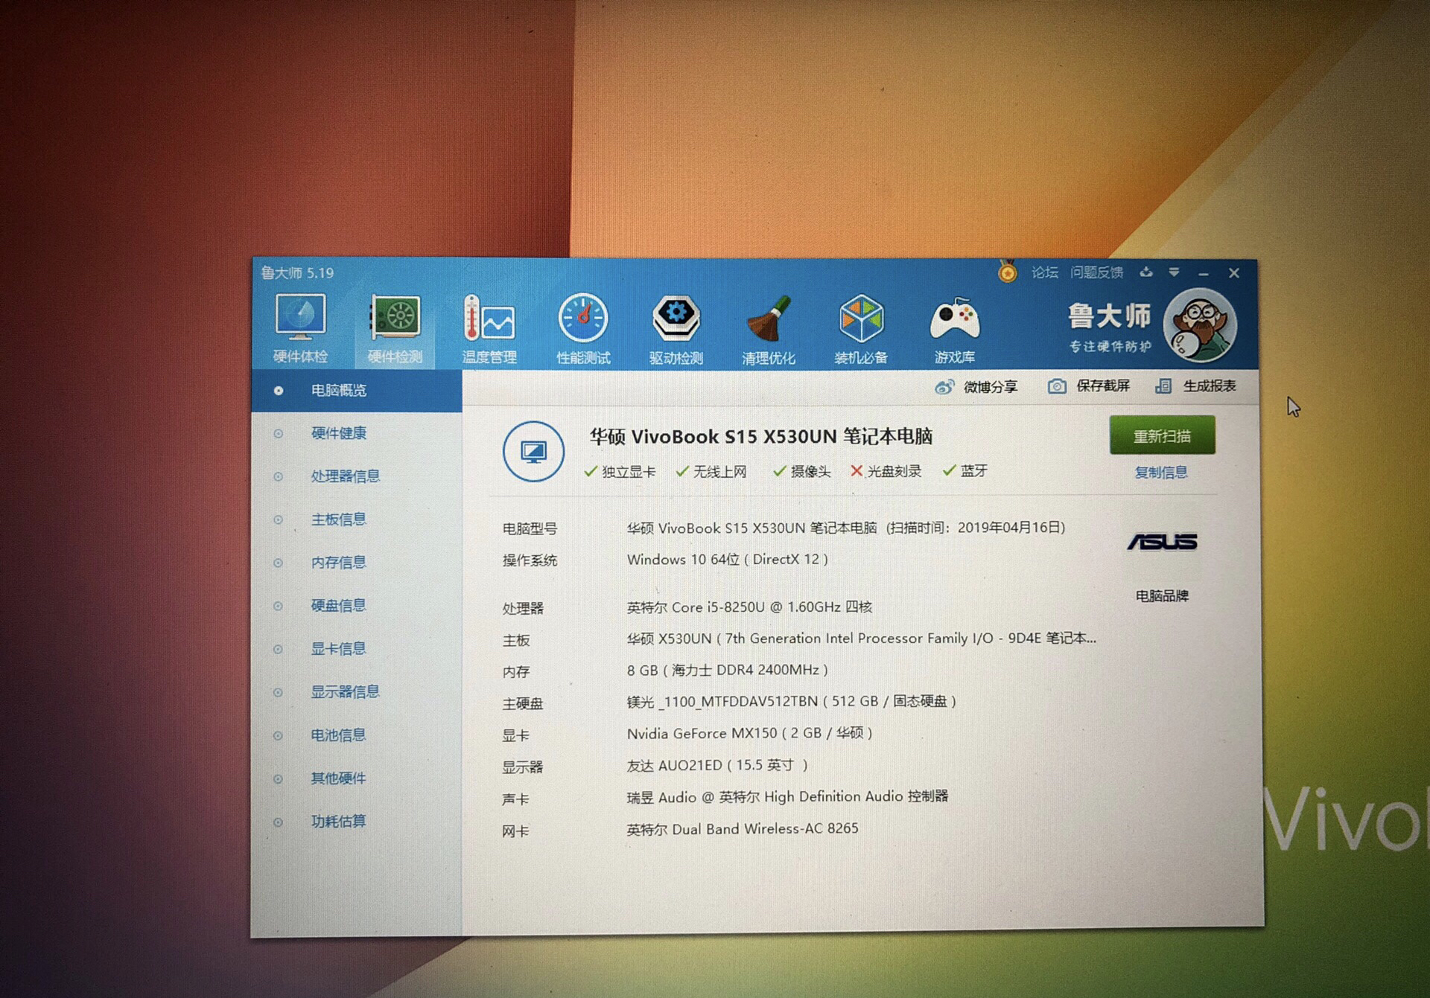1430x998 pixels.
Task: Open the title bar dropdown menu arrow
Action: click(x=1174, y=273)
